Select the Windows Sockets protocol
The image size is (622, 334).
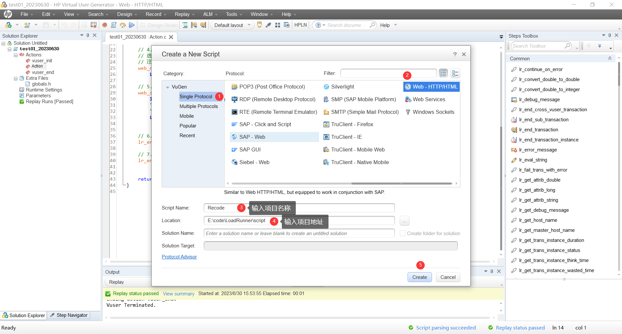[x=430, y=112]
